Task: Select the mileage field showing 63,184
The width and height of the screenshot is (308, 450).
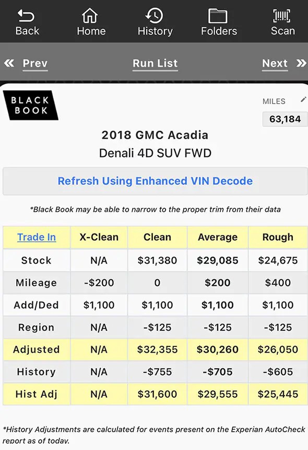Action: (x=285, y=119)
